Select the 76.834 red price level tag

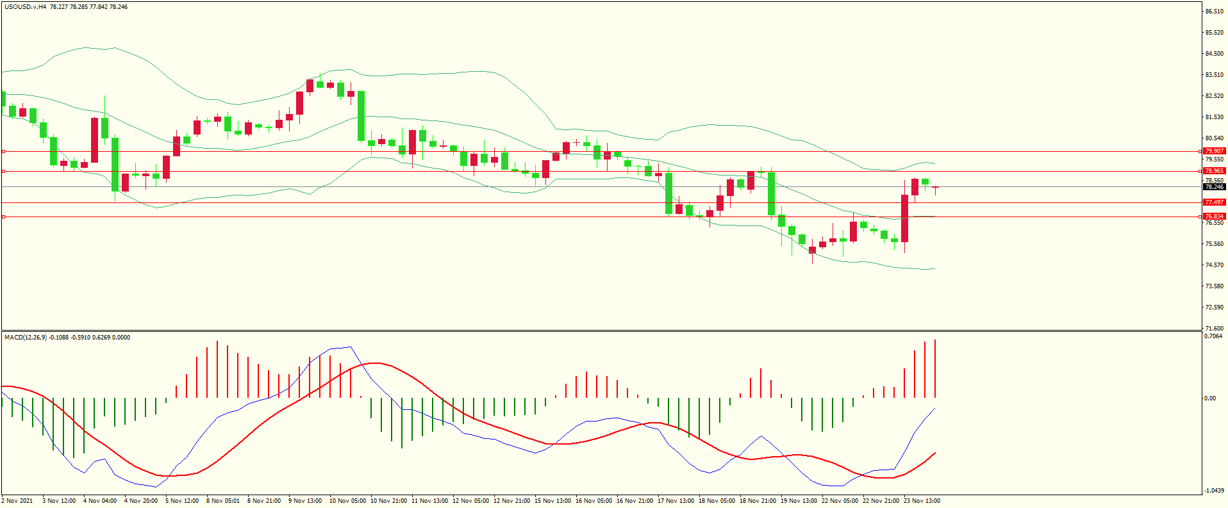[1214, 217]
